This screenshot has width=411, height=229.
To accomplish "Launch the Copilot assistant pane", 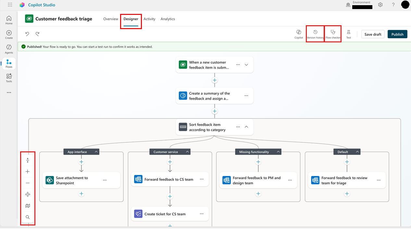I will (x=298, y=34).
